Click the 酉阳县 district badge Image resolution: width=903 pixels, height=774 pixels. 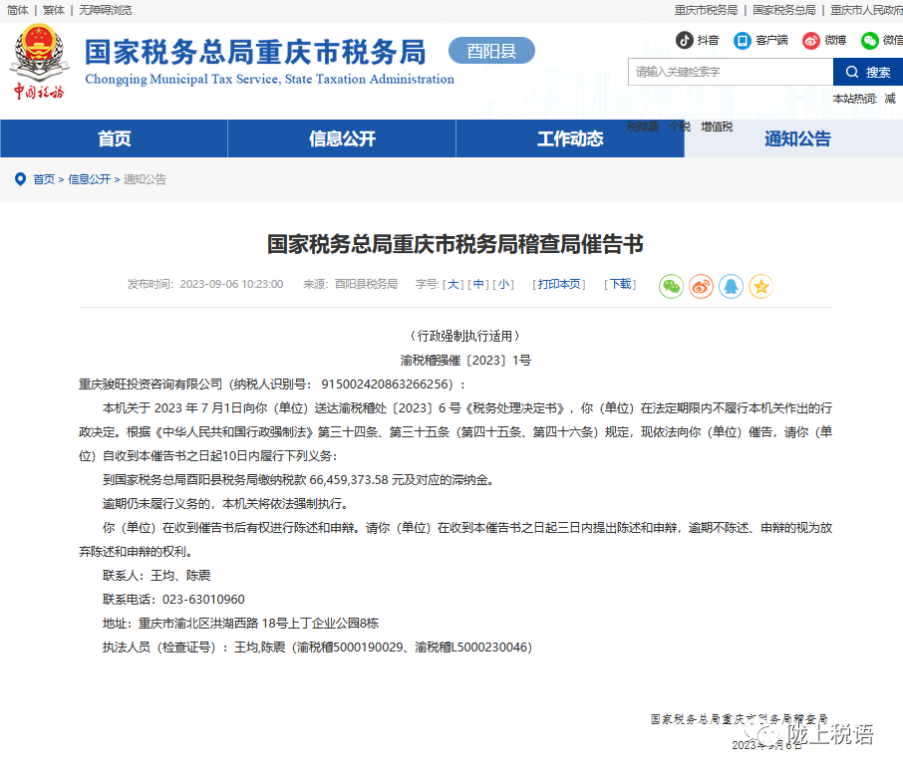tap(491, 51)
